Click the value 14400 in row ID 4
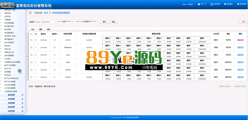Screen dimensions: 248x120 point(68,55)
